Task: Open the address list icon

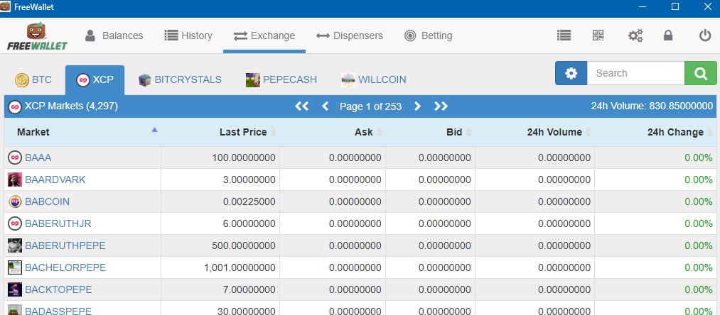Action: pos(564,35)
